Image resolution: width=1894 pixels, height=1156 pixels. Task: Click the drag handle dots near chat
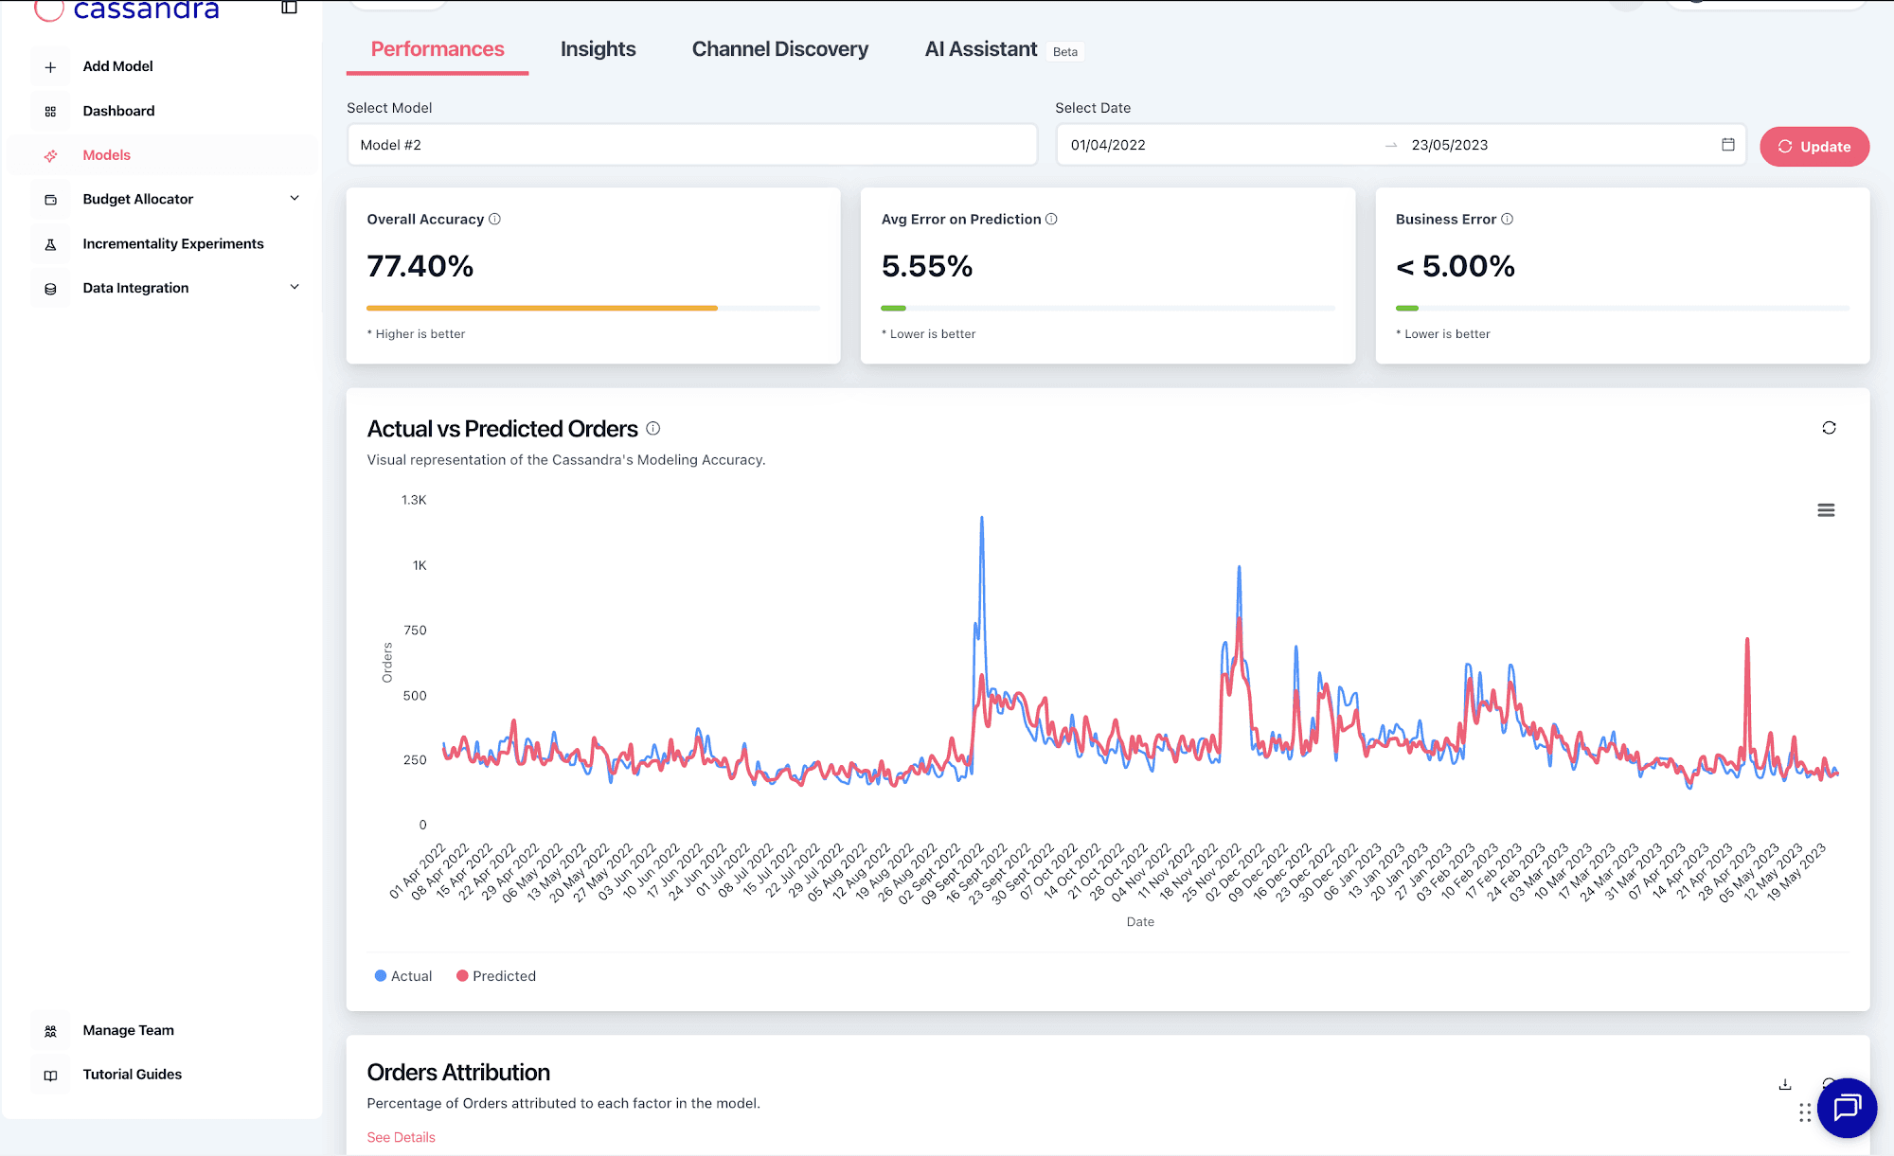tap(1805, 1112)
